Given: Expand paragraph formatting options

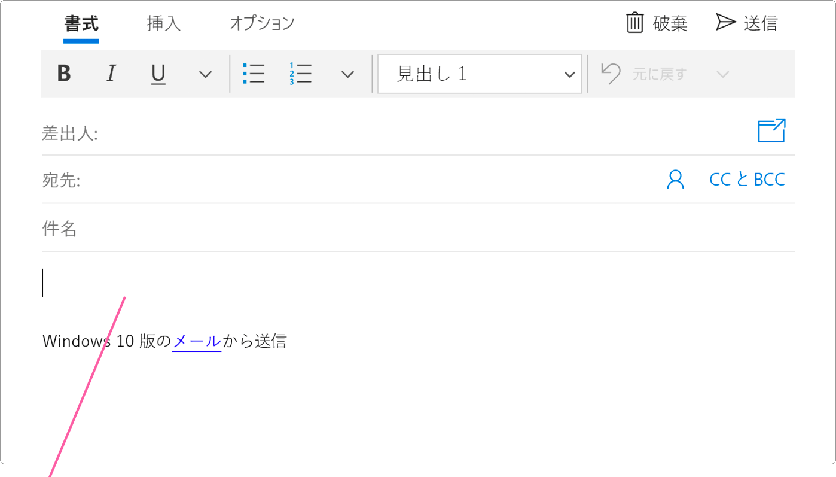Looking at the screenshot, I should pyautogui.click(x=347, y=74).
